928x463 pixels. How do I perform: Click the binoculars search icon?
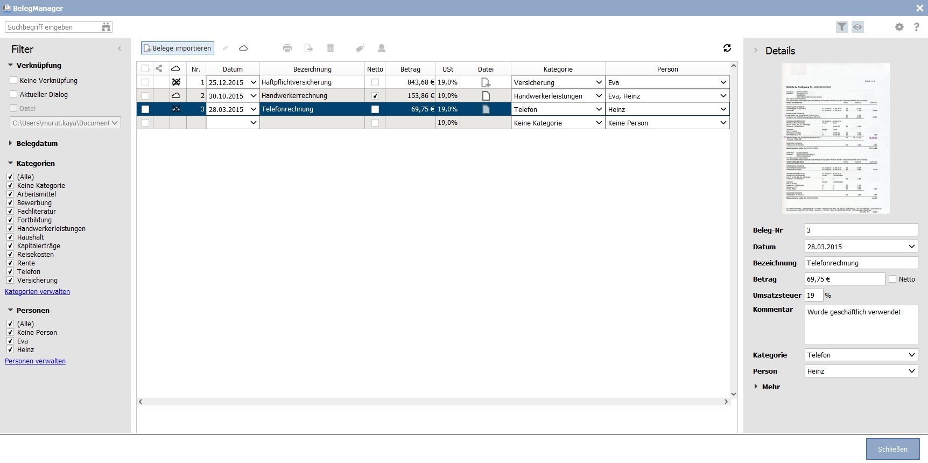(x=106, y=27)
